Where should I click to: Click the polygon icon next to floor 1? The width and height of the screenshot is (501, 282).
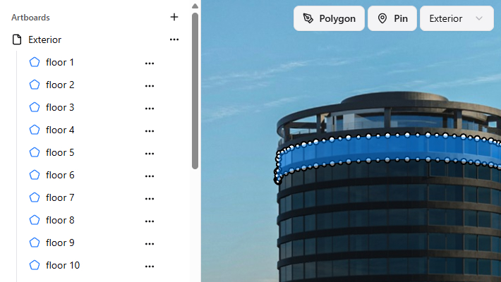(x=35, y=62)
